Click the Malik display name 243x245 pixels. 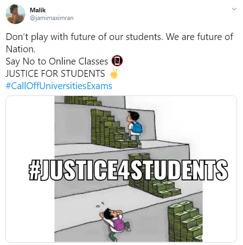38,10
